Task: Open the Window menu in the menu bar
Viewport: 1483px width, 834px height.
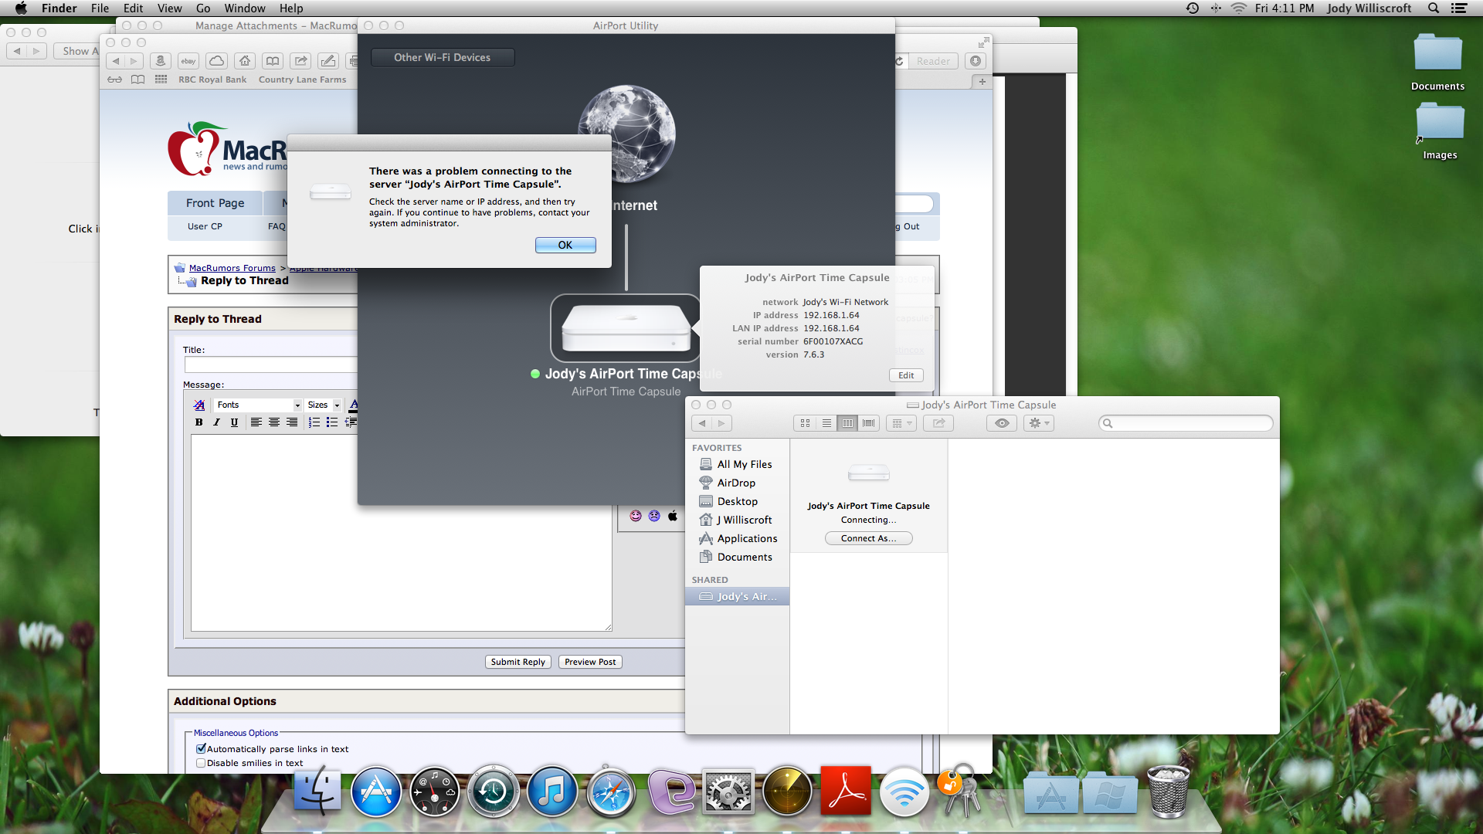Action: (245, 8)
